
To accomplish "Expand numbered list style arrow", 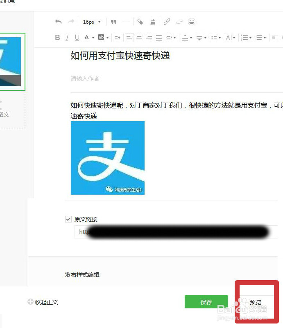I will pos(251,38).
